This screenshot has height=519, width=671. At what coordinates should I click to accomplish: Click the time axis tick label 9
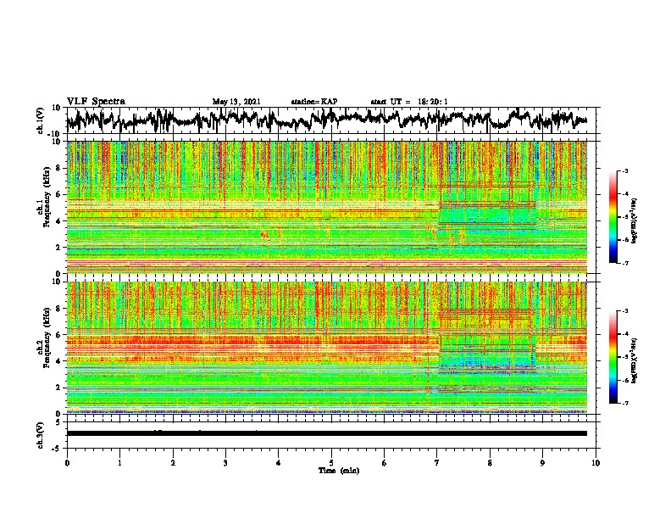point(542,463)
